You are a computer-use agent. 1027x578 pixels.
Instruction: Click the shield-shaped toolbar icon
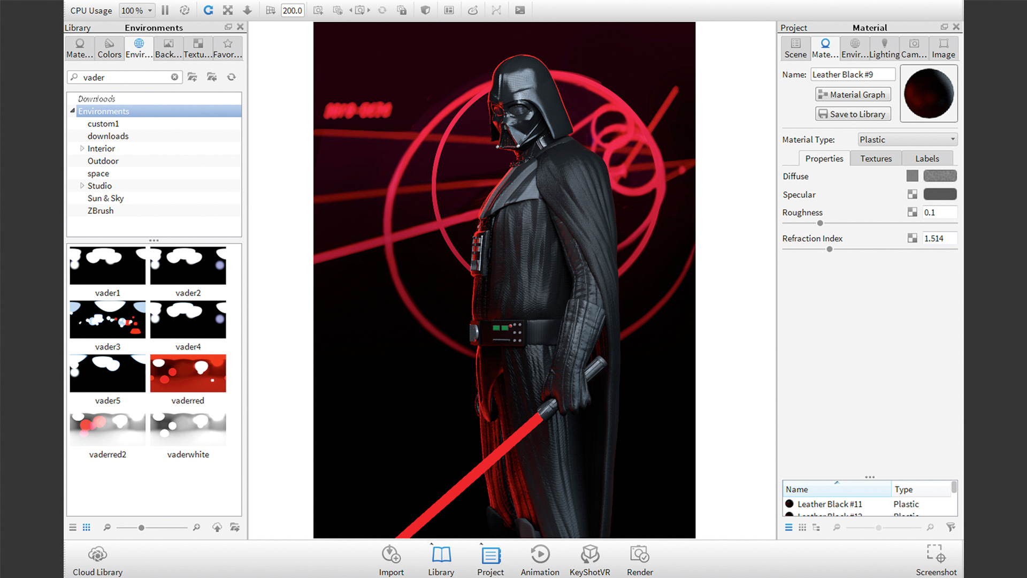coord(425,10)
